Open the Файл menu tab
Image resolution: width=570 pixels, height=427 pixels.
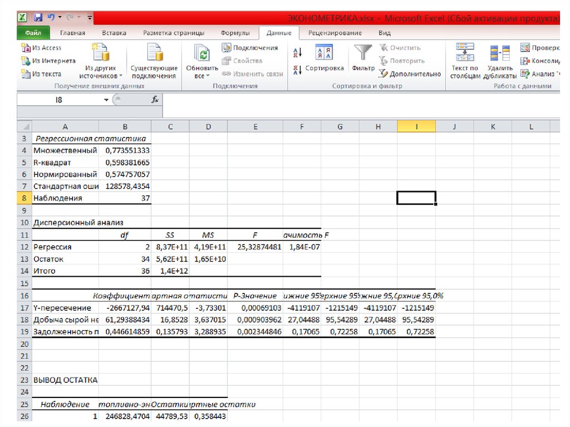33,33
